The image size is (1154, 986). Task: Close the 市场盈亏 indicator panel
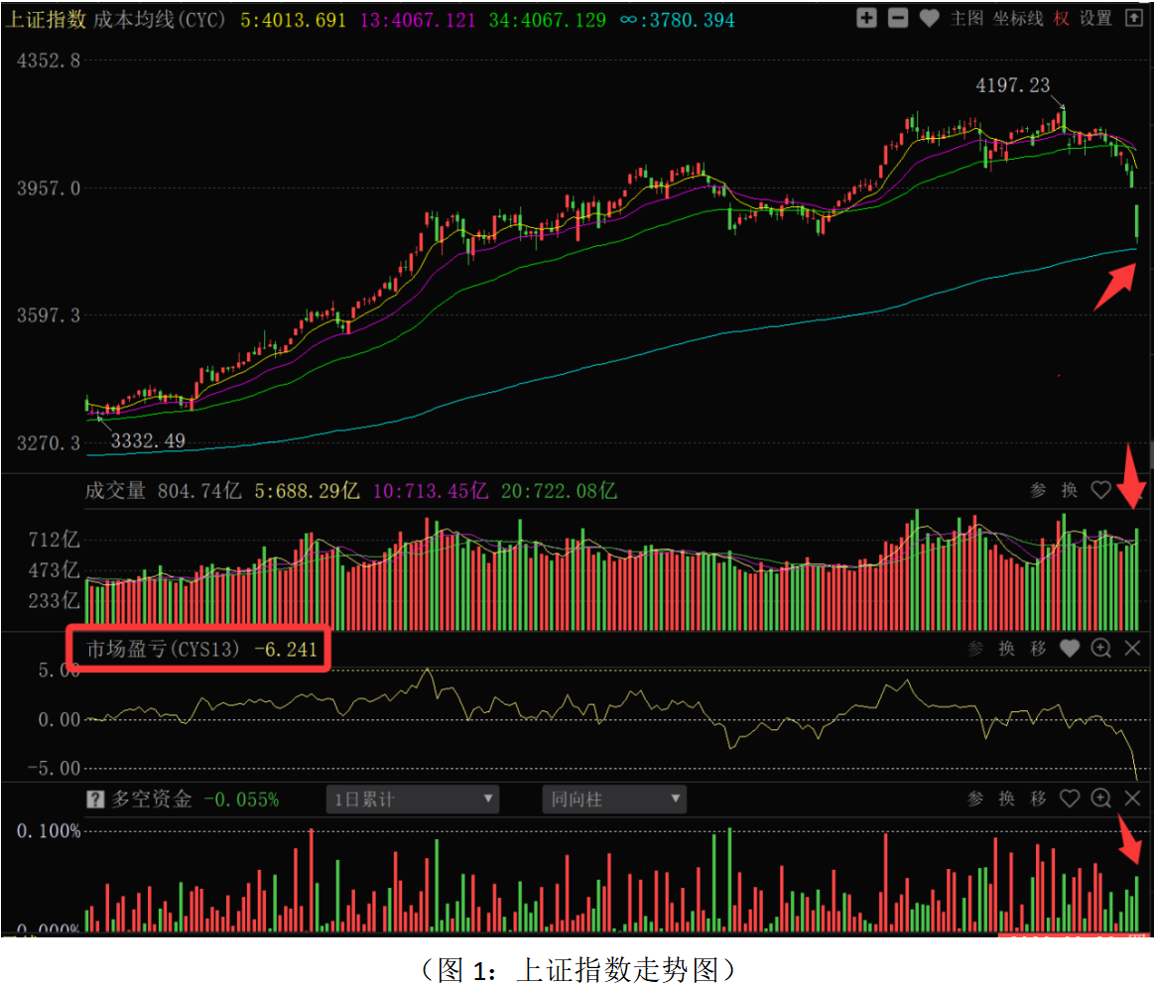click(1133, 649)
